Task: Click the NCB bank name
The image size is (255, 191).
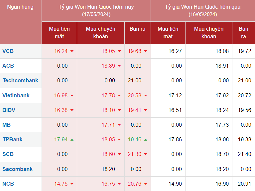Action: pos(8,184)
